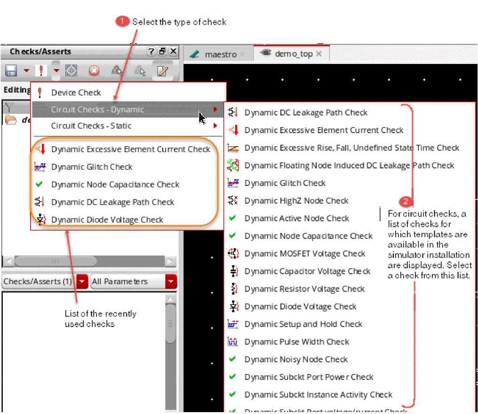This screenshot has width=478, height=414.
Task: Click the HighZ Node check icon
Action: click(x=233, y=200)
